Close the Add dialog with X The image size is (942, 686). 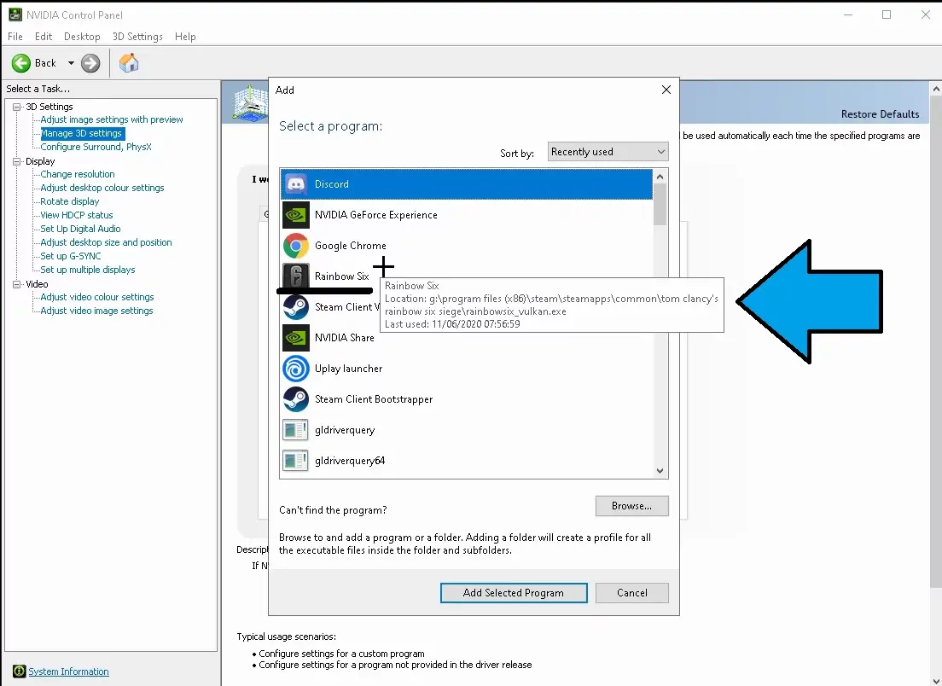(x=666, y=90)
